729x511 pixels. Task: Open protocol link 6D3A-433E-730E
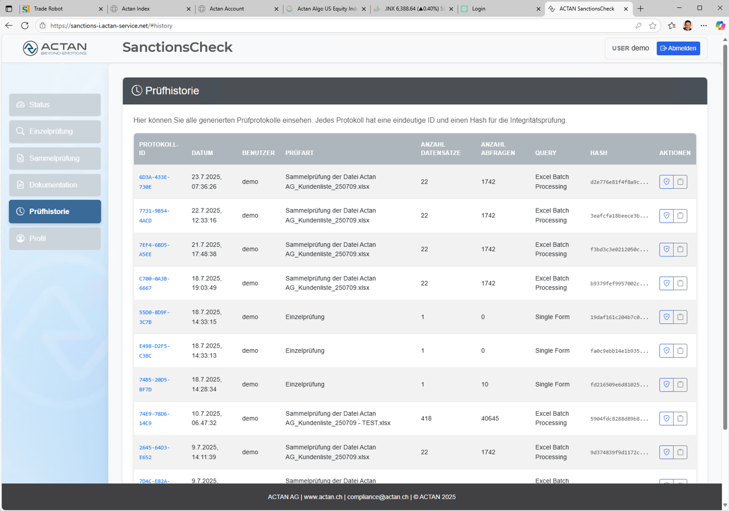tap(154, 182)
